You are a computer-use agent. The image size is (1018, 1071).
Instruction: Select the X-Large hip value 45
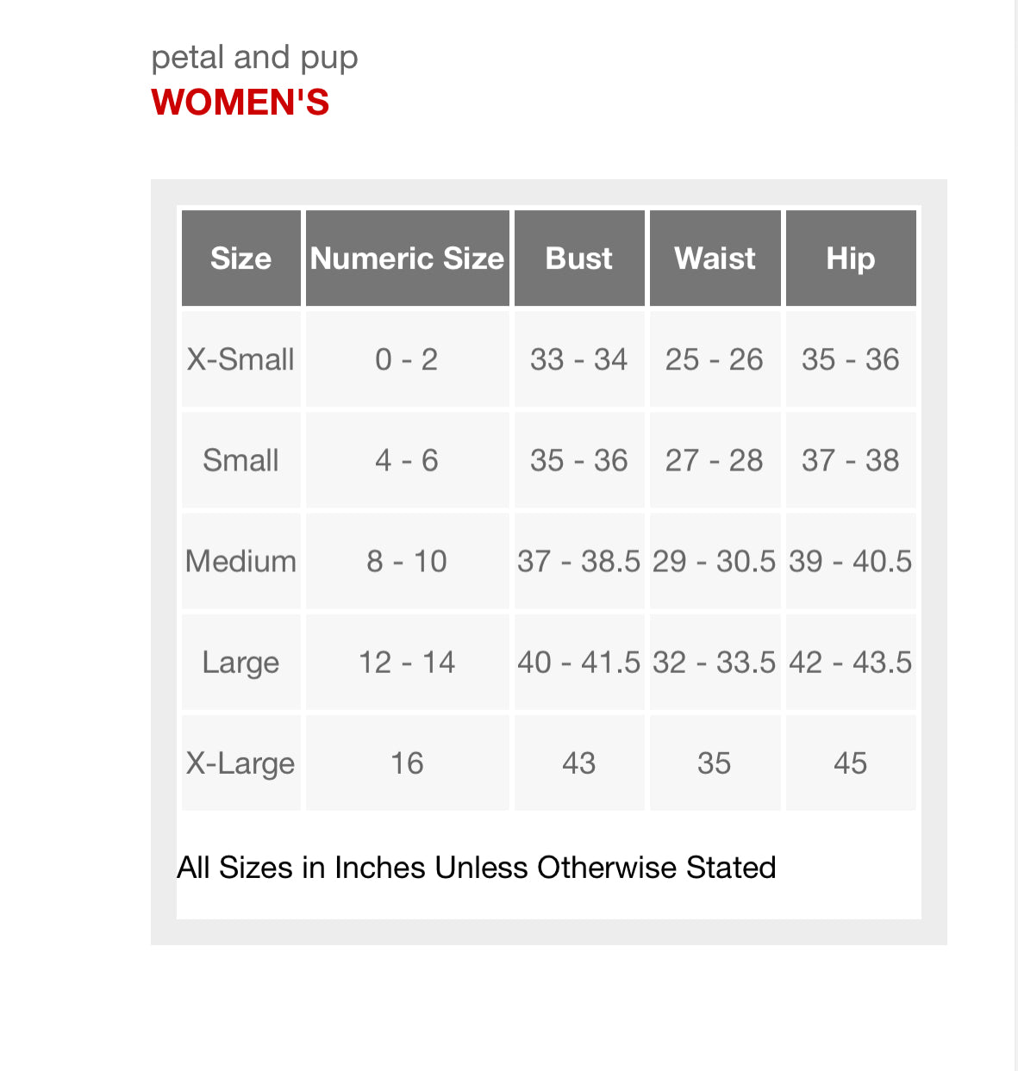(850, 763)
